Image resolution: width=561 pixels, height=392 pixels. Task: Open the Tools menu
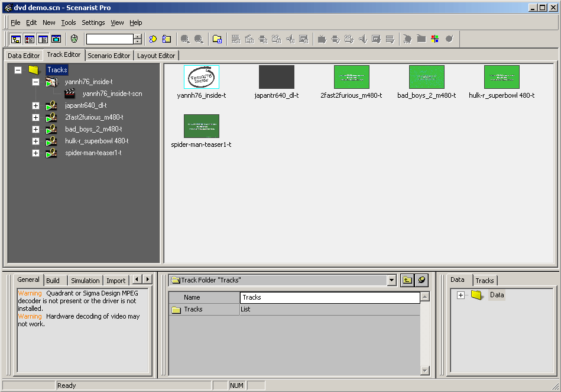69,23
